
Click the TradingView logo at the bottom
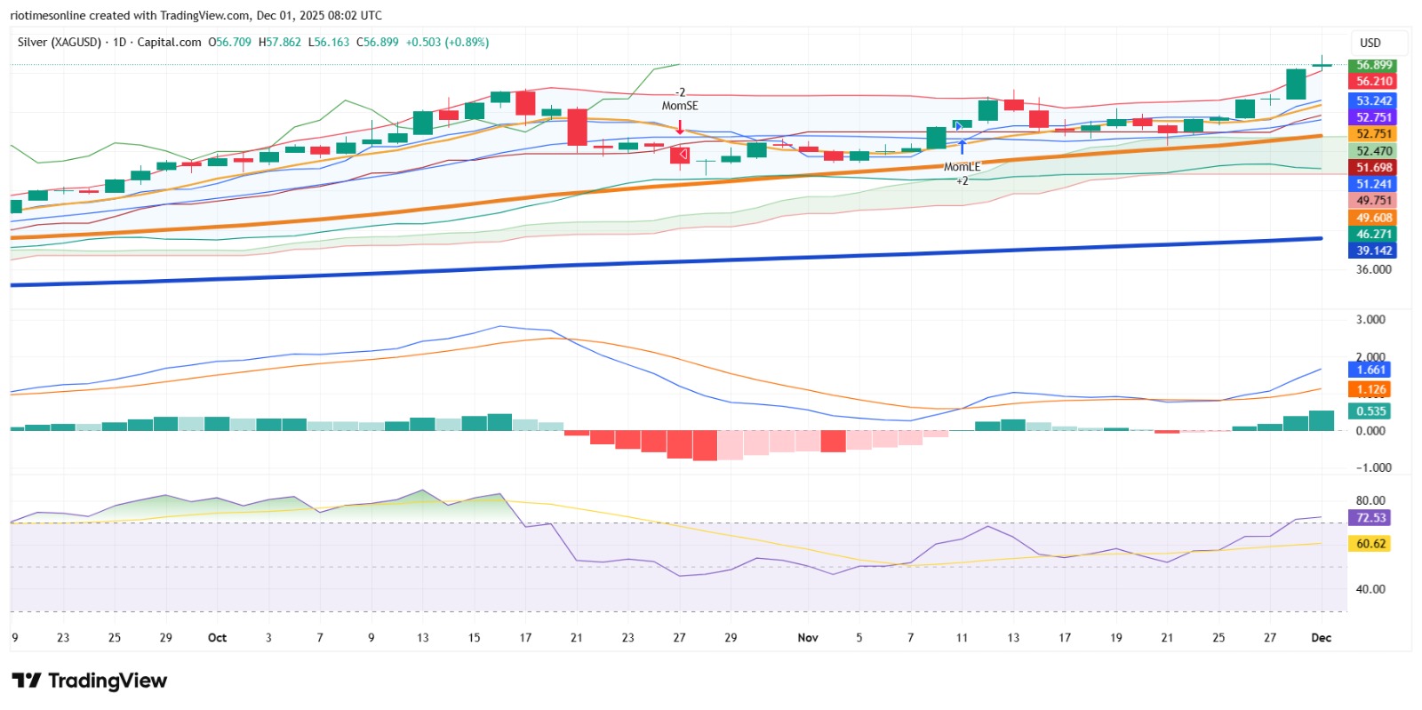pos(89,681)
